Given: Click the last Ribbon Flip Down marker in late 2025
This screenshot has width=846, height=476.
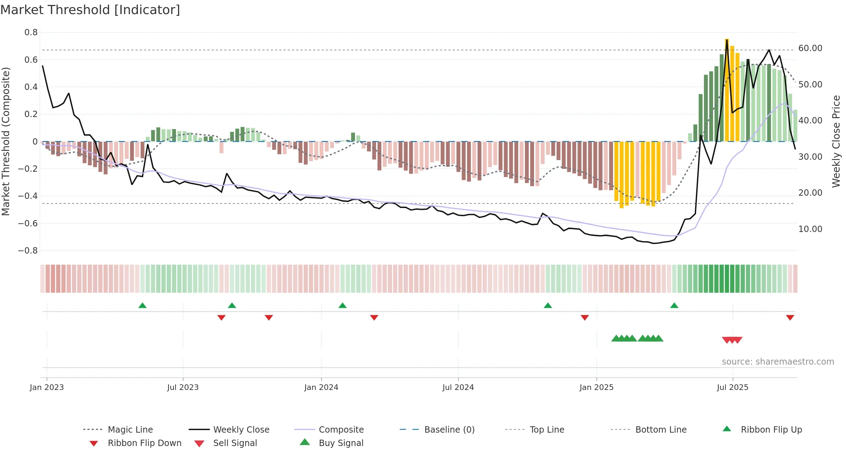Looking at the screenshot, I should [x=790, y=318].
